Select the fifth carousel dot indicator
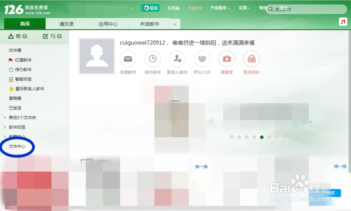The image size is (351, 211). coord(261,137)
